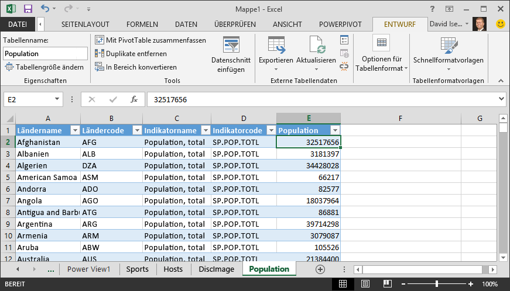Open the Aktualisieren refresh menu
The width and height of the screenshot is (510, 291).
tap(316, 54)
